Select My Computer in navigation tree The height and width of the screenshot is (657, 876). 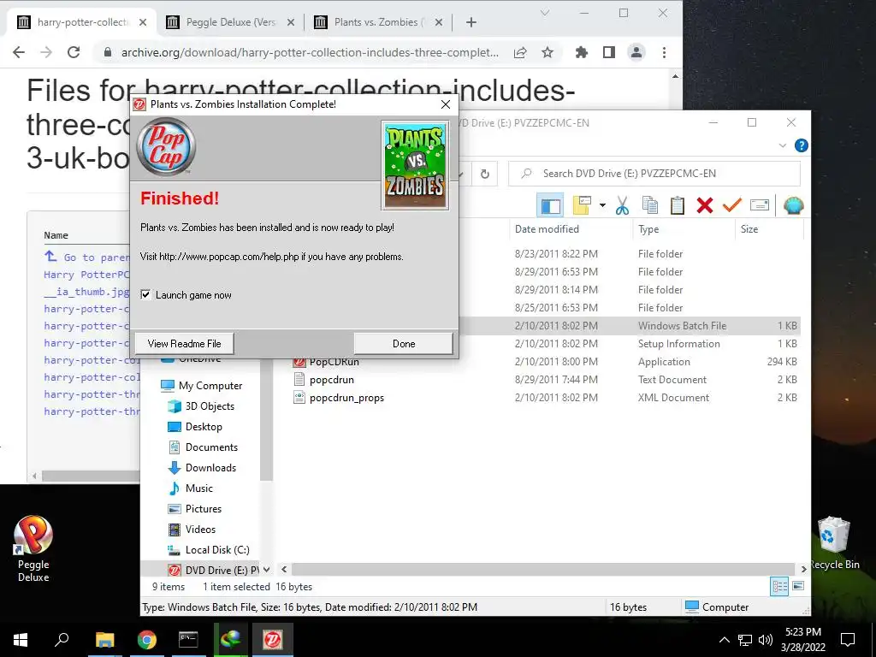[210, 386]
